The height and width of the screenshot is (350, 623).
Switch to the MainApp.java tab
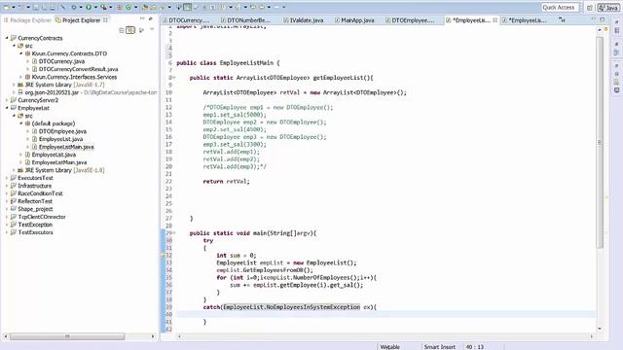(x=354, y=20)
